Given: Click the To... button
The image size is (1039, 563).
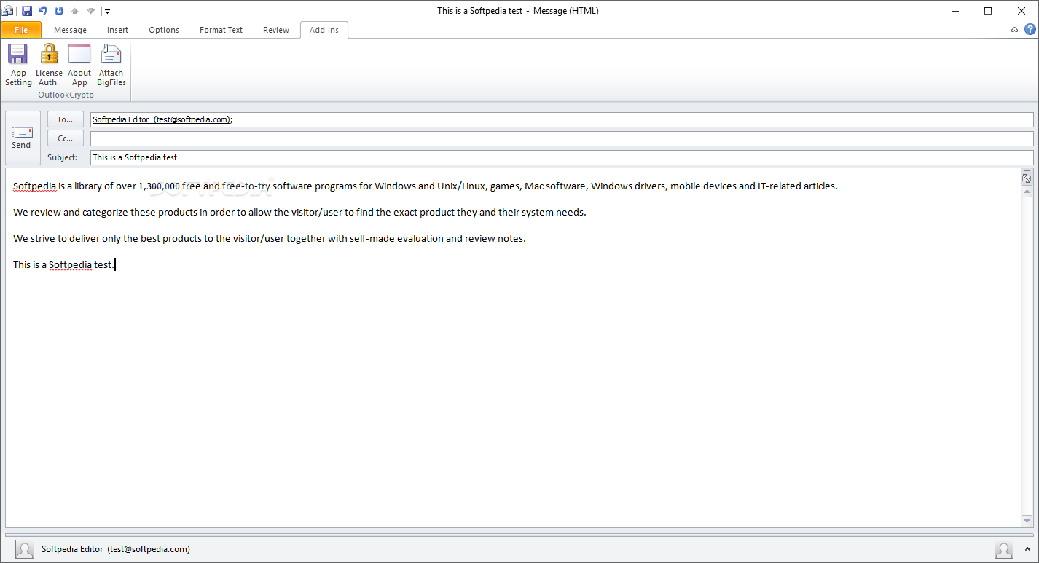Looking at the screenshot, I should point(66,119).
